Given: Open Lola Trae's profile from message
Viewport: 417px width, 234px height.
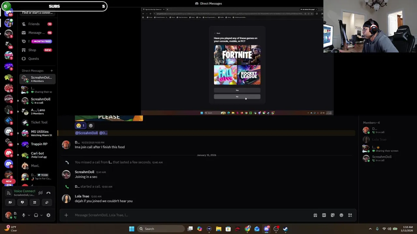Looking at the screenshot, I should pos(82,196).
